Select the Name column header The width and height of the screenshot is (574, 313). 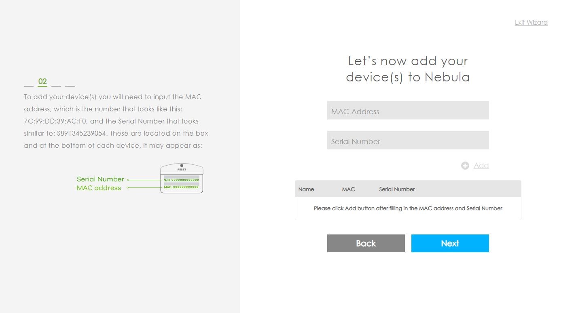click(306, 189)
